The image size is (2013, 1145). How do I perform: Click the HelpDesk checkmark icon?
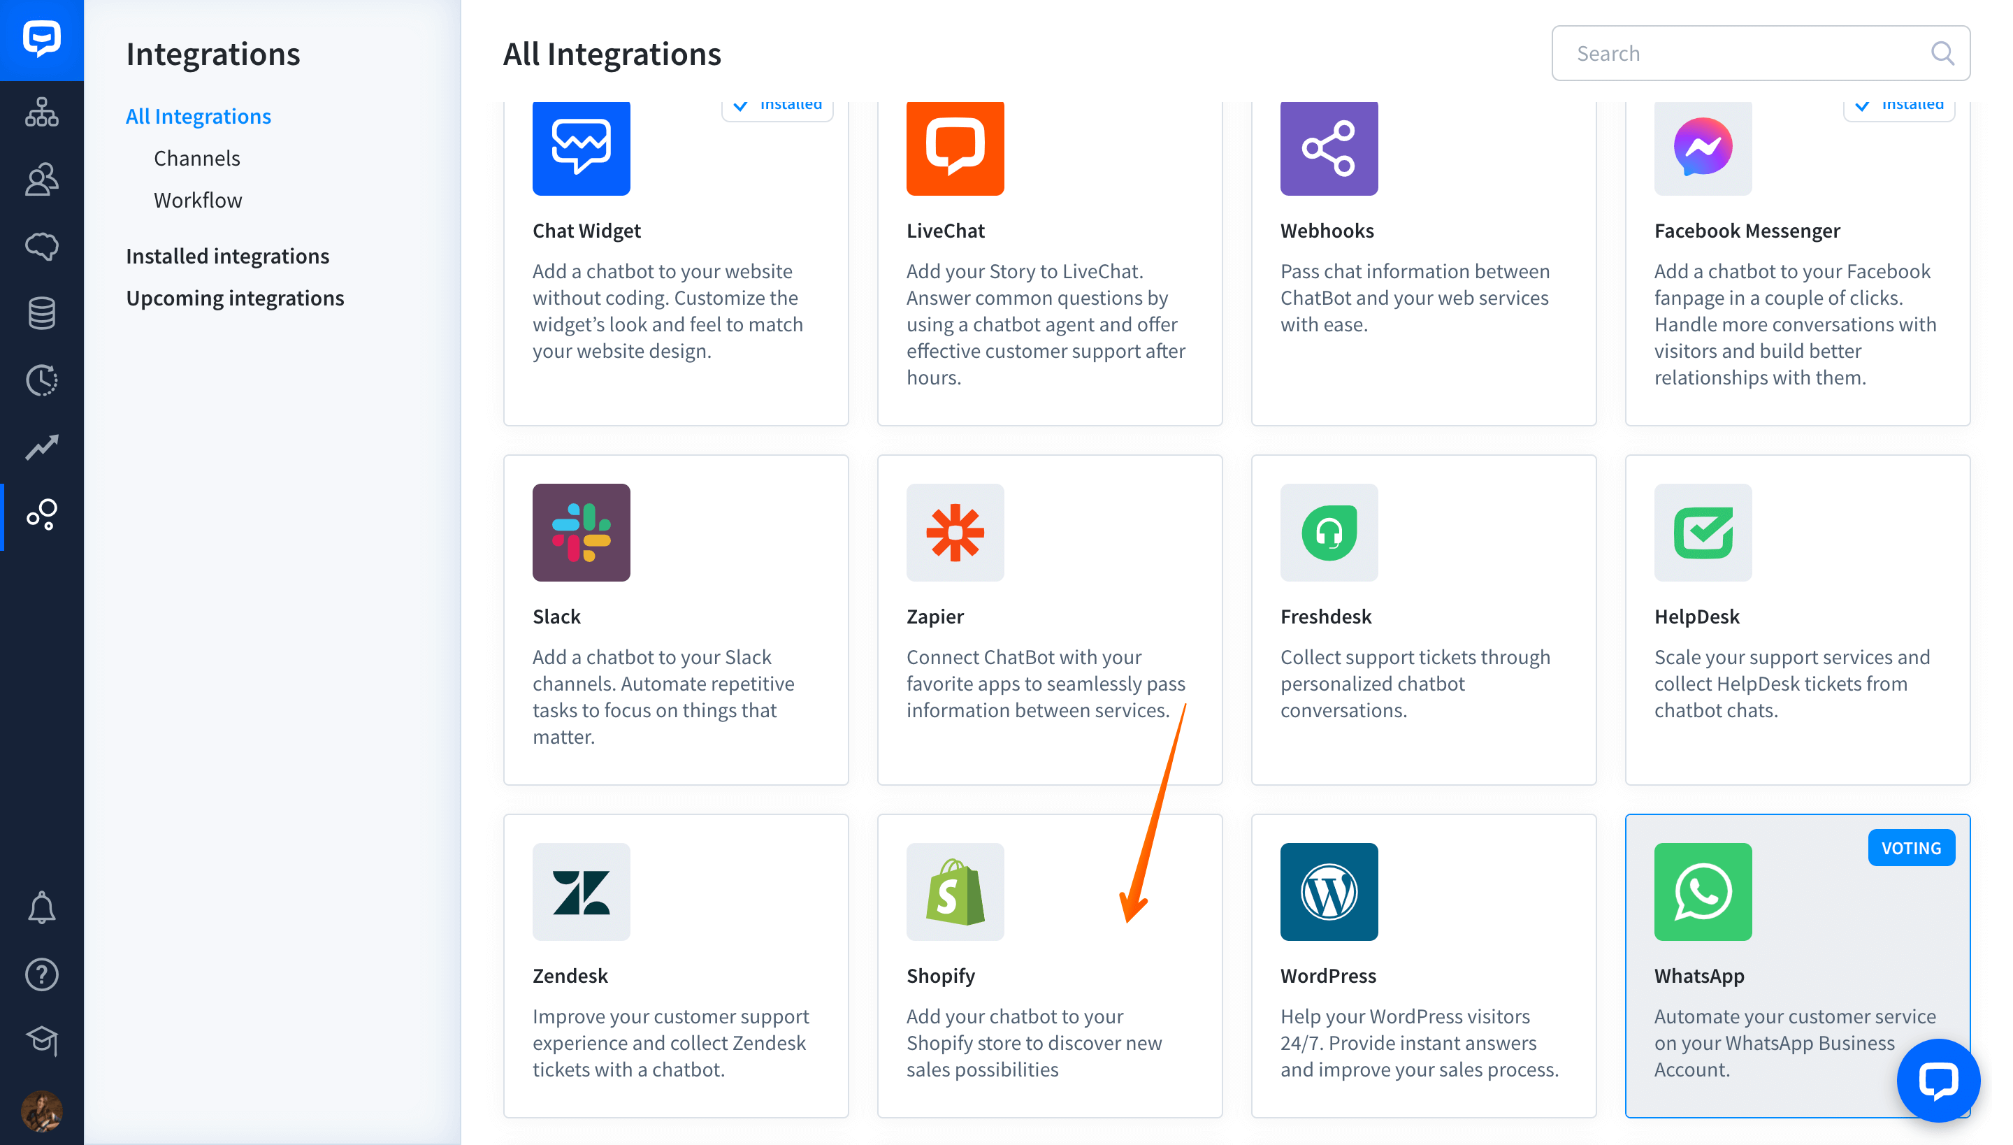1703,533
